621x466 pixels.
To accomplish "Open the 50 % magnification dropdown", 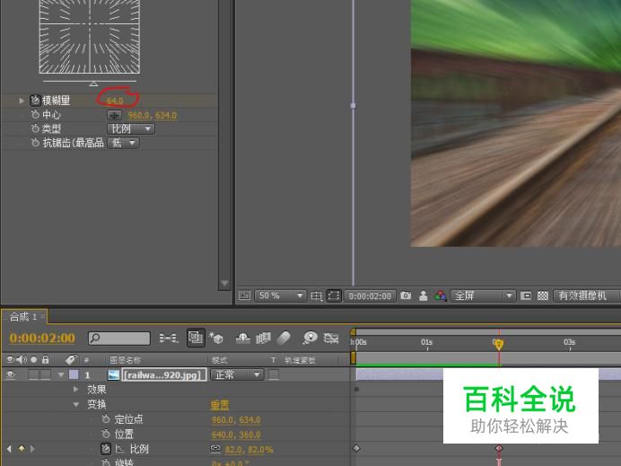I will click(280, 295).
